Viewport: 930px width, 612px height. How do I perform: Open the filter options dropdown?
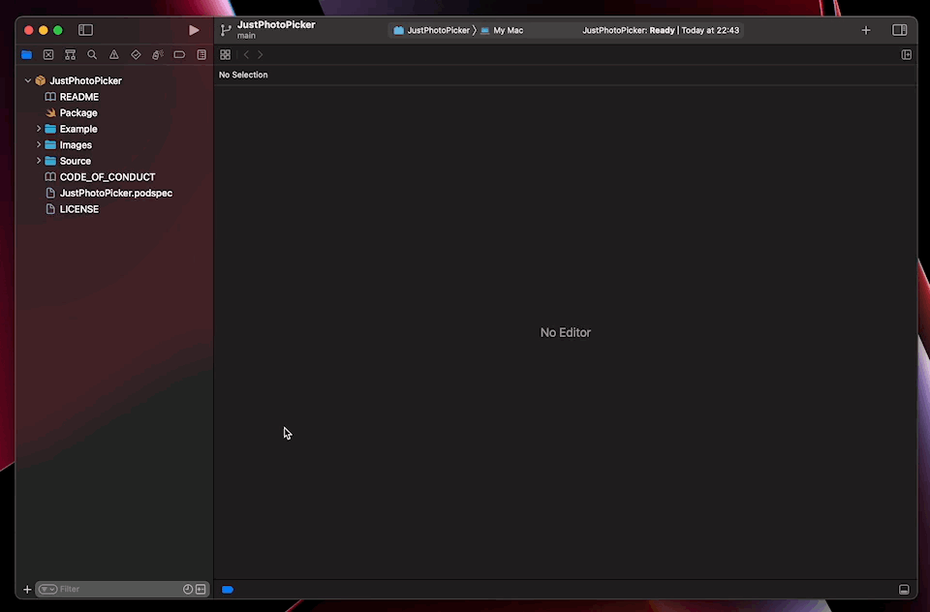(47, 589)
